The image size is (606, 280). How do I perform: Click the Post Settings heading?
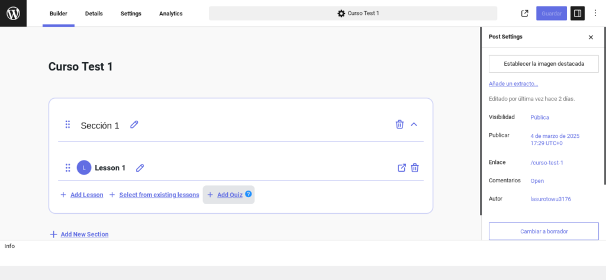pos(505,37)
